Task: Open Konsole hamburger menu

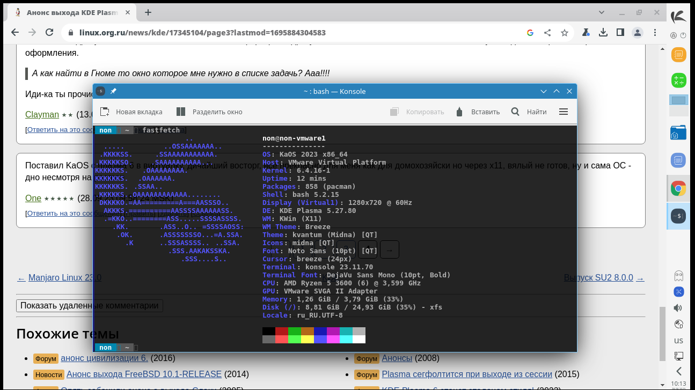Action: [x=564, y=112]
